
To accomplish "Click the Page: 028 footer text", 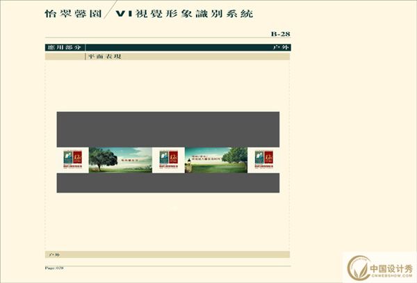I will 54,268.
